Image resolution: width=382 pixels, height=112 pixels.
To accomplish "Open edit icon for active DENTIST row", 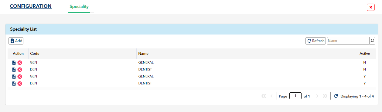I will click(x=14, y=84).
